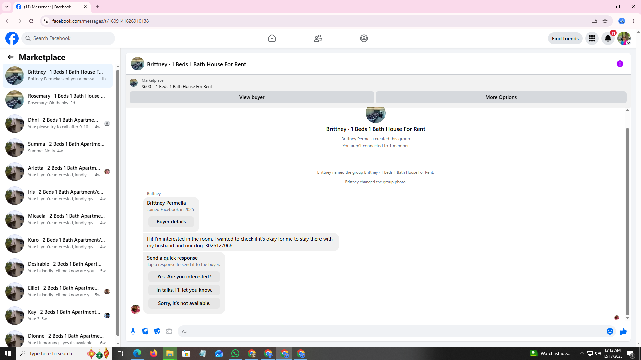Send quick reply 'Yes. Are you interested?'

(x=184, y=277)
